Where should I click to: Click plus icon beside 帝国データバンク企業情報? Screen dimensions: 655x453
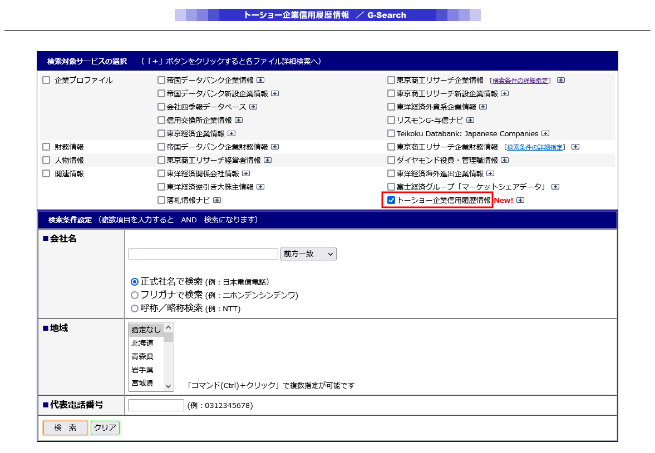click(260, 80)
